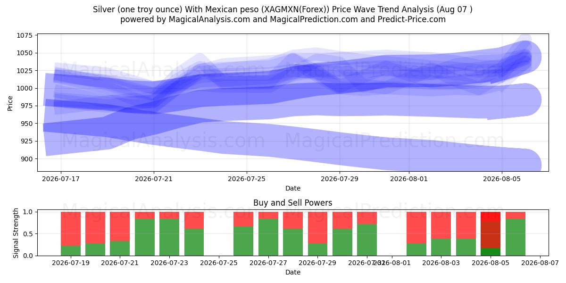Screen dimensions: 566x283
Task: Click the tall green bar on 2026-07-23
Action: tap(169, 237)
